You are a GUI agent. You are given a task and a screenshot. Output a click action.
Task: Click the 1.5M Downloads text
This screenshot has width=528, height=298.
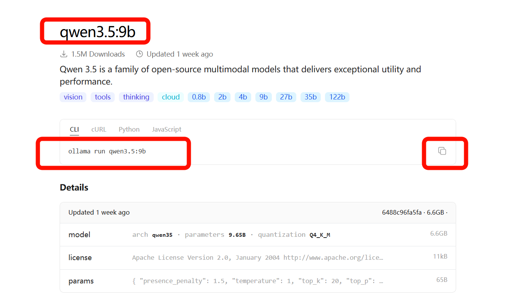(98, 54)
